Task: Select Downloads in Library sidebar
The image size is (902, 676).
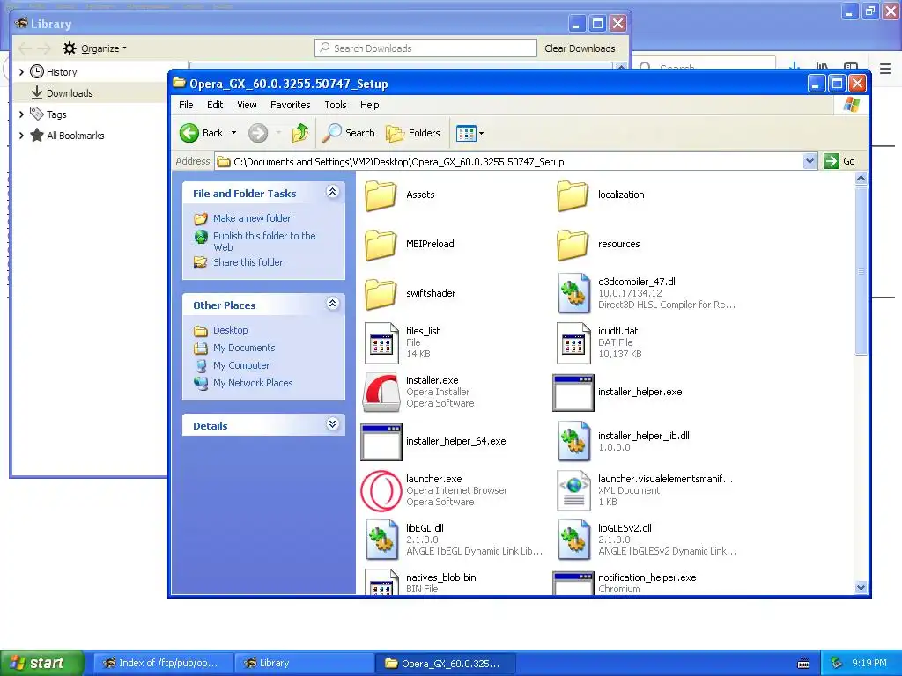Action: pos(69,93)
